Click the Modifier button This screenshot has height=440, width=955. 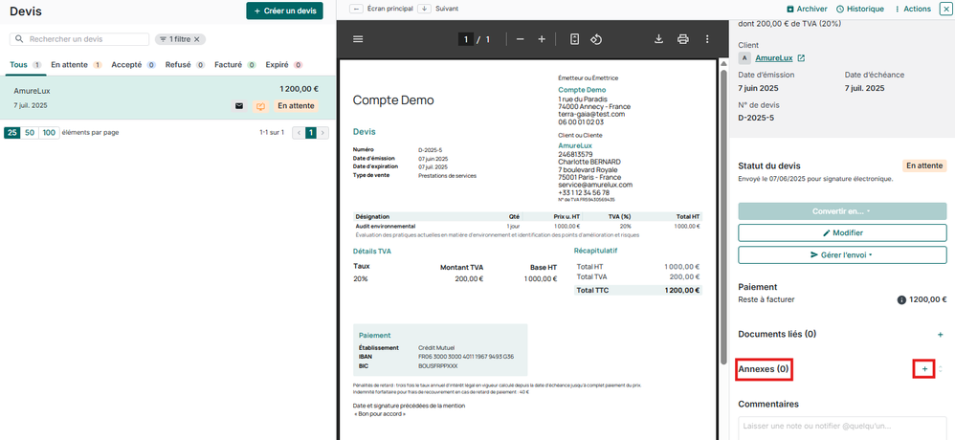[842, 232]
